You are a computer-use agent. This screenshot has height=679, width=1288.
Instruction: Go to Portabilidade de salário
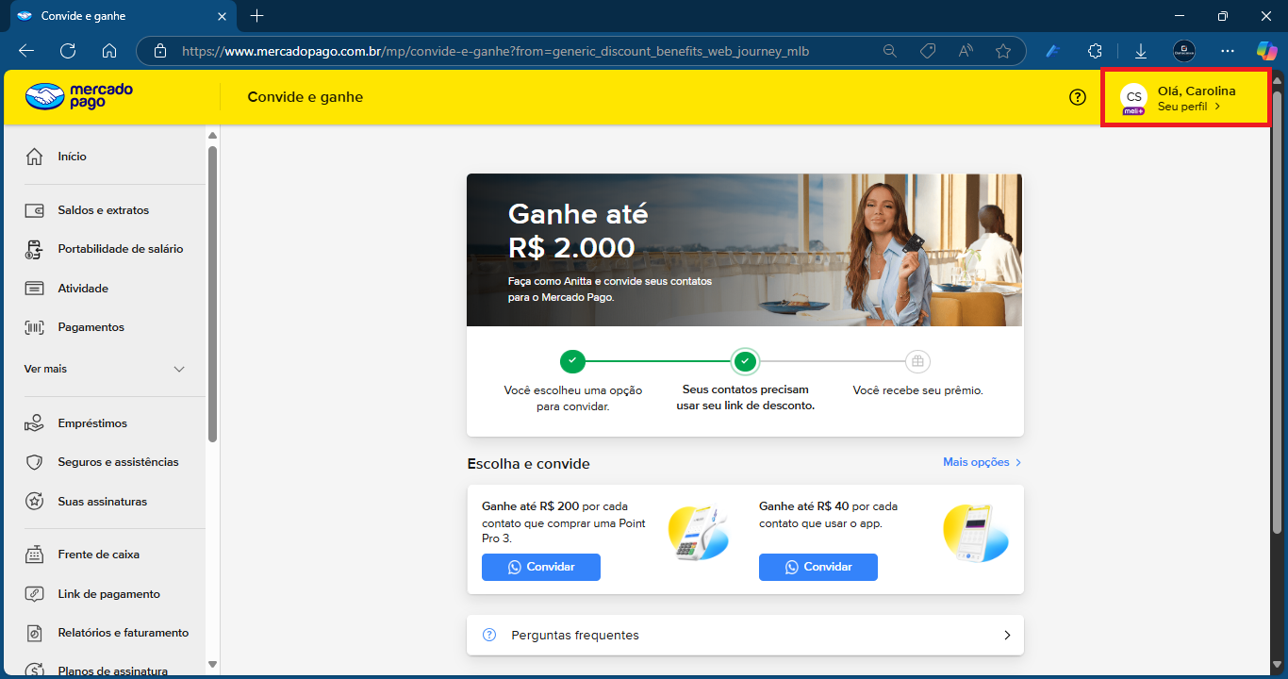point(120,249)
